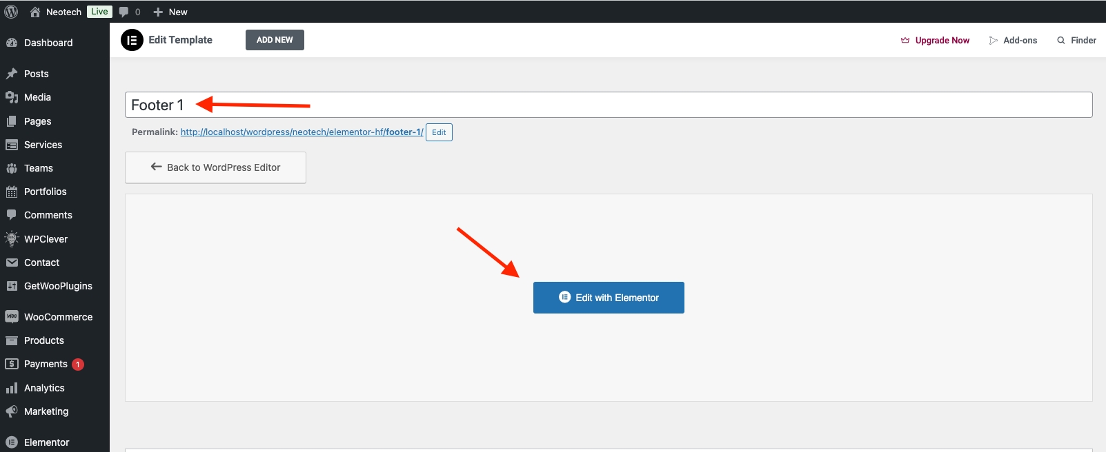Click the Elementor logo beside Edit Template

(132, 40)
